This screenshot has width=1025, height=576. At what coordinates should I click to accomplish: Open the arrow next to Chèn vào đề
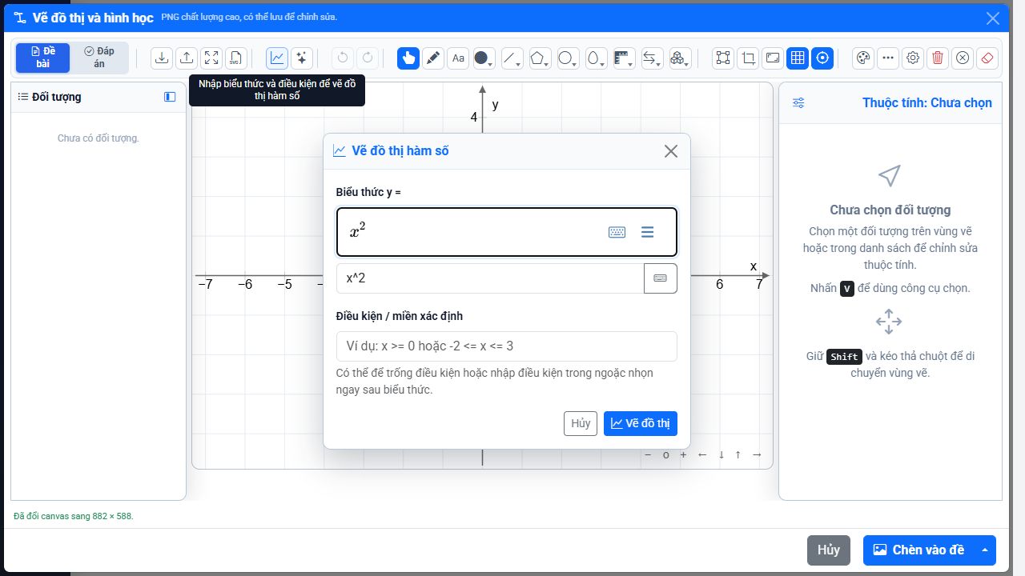(x=985, y=550)
